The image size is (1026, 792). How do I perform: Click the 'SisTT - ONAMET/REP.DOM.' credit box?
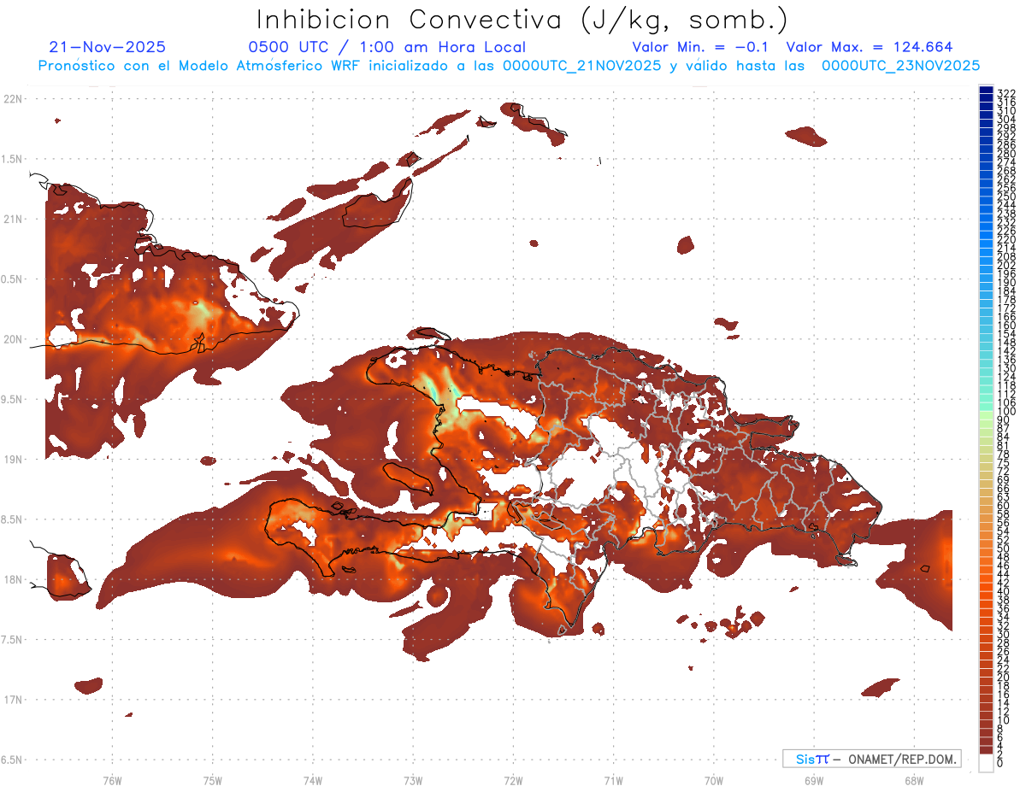pos(872,759)
